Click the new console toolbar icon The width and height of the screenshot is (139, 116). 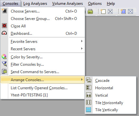(103, 11)
